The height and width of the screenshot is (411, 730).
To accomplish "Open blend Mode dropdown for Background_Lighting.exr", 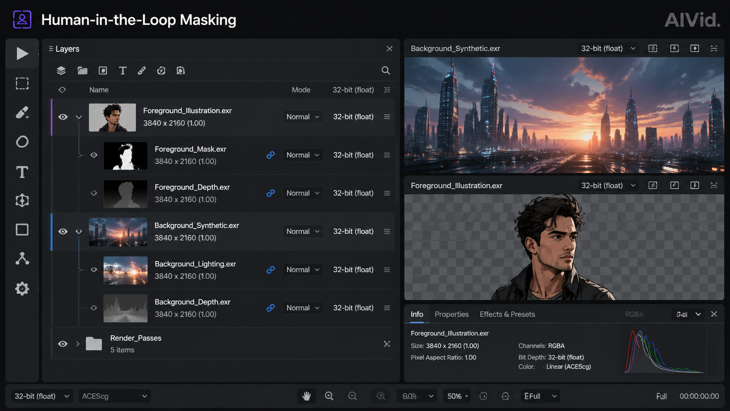I will coord(303,270).
